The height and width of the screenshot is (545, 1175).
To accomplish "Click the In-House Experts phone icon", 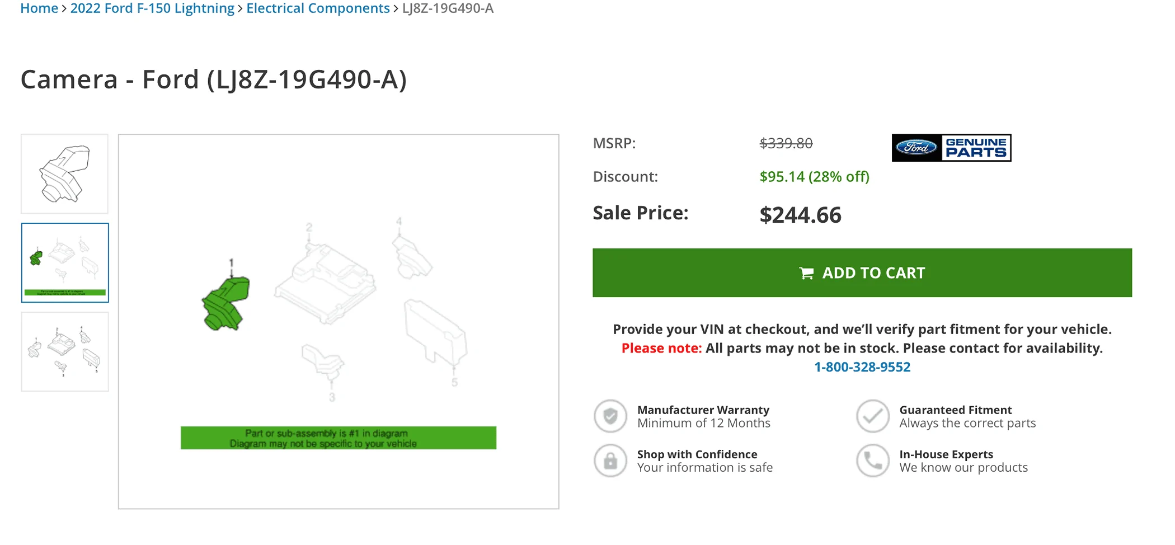I will (x=872, y=461).
